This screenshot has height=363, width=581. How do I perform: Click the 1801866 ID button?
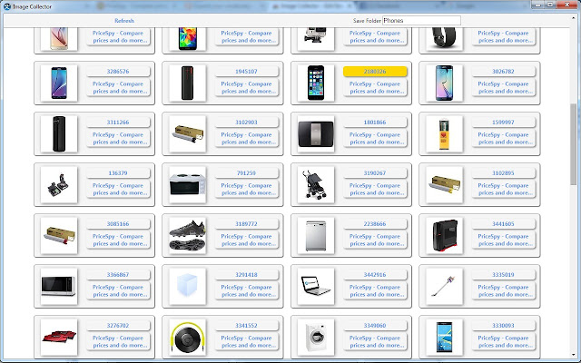click(x=375, y=123)
